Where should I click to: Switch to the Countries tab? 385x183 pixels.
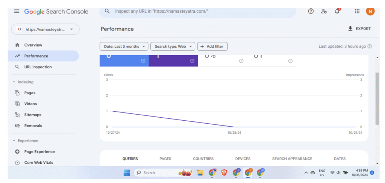click(x=203, y=159)
